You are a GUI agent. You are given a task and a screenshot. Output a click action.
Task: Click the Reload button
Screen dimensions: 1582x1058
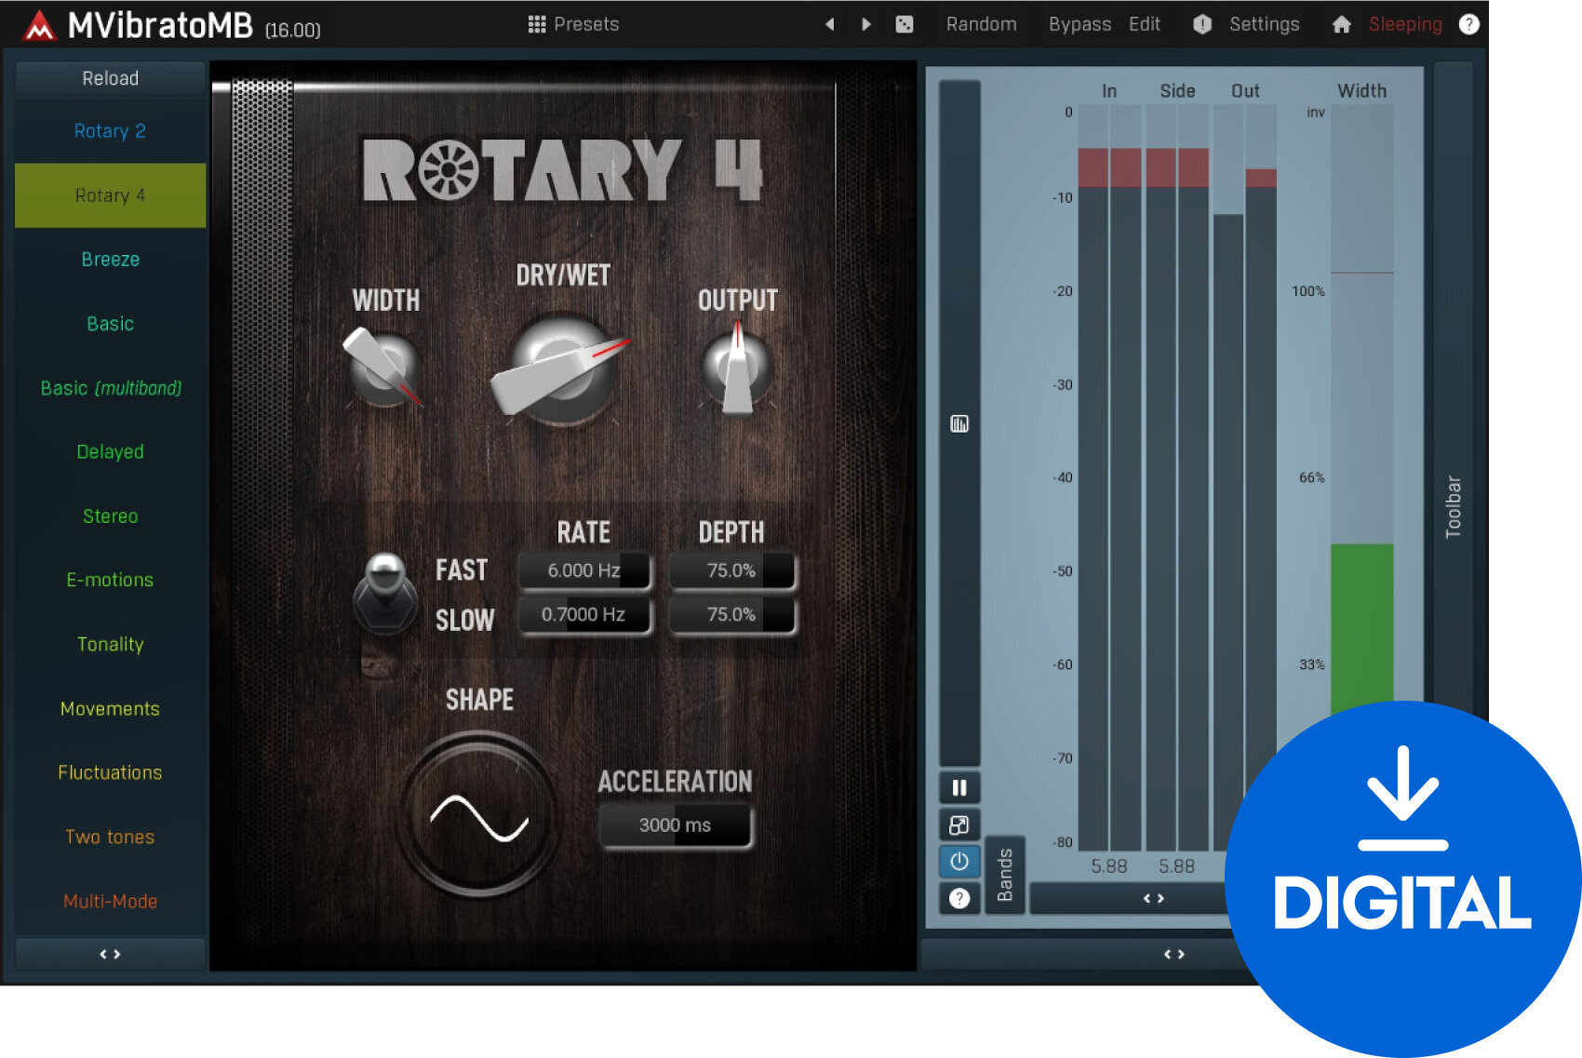point(110,78)
